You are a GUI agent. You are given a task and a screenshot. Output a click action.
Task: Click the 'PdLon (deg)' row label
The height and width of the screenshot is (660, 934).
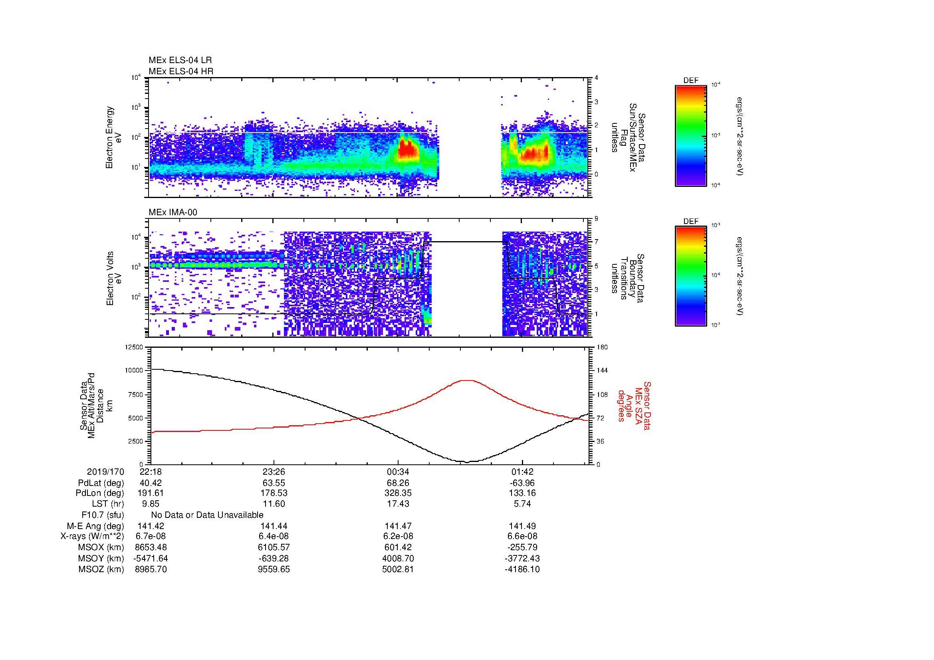click(x=100, y=493)
